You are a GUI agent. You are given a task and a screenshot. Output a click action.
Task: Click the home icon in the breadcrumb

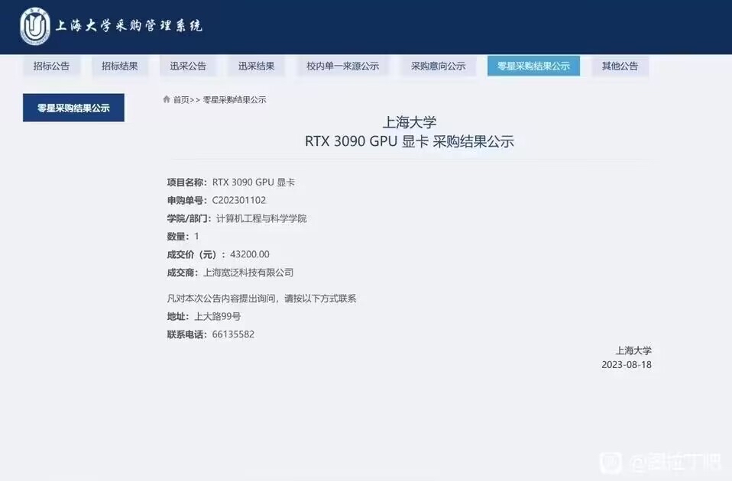(x=167, y=99)
